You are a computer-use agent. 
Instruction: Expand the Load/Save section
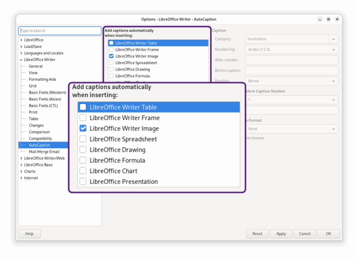(x=21, y=46)
